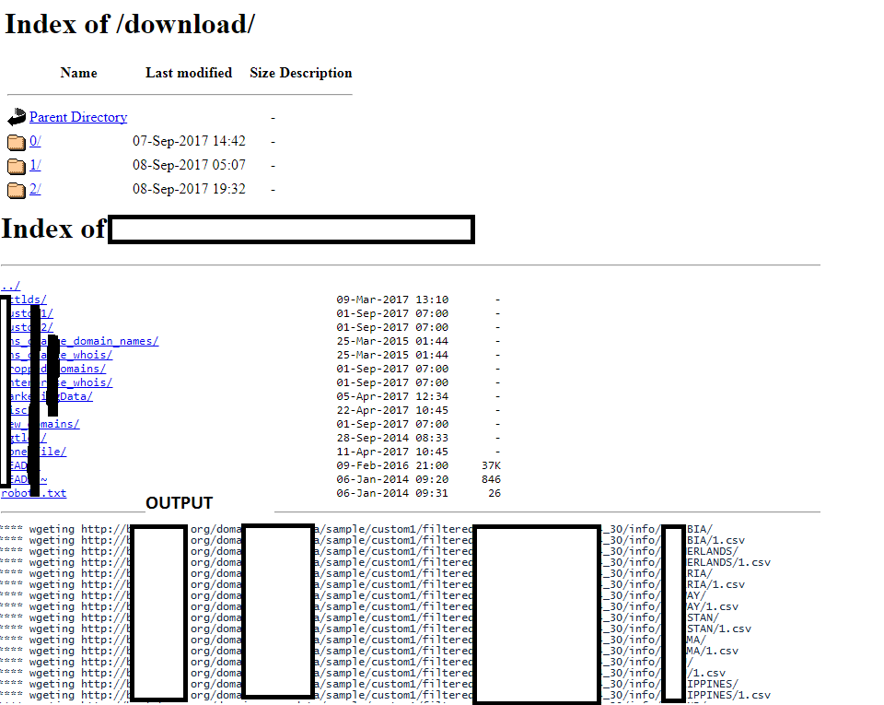Viewport: 884px width, 705px height.
Task: Open the 0/ directory link
Action: [35, 141]
